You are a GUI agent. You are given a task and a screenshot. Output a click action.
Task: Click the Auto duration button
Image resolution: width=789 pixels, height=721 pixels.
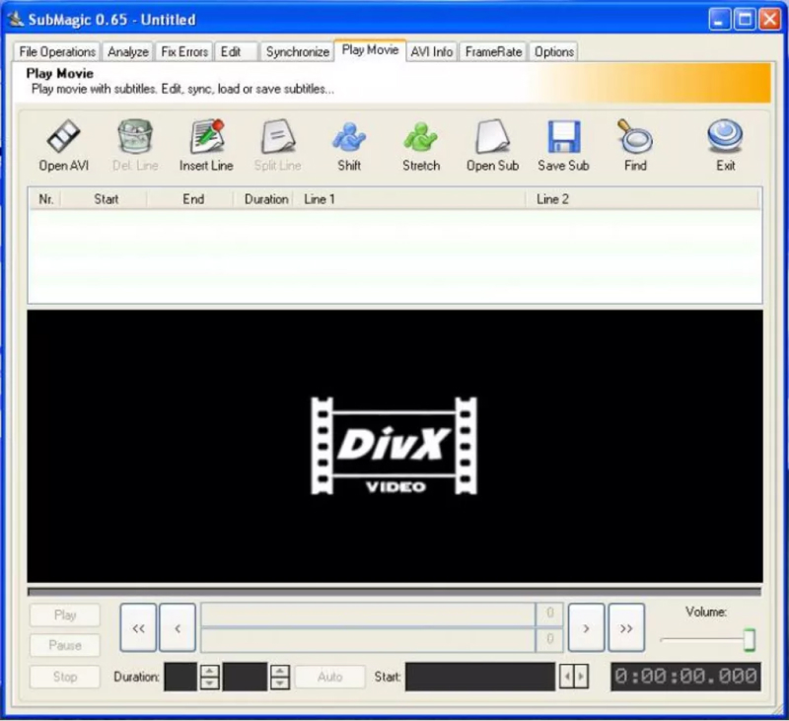330,677
